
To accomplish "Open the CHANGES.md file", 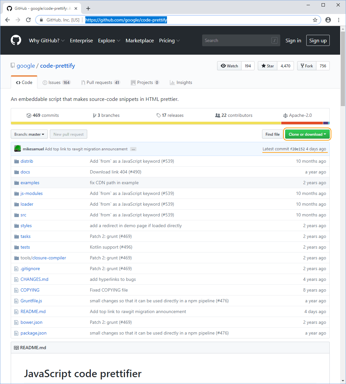I will 35,280.
